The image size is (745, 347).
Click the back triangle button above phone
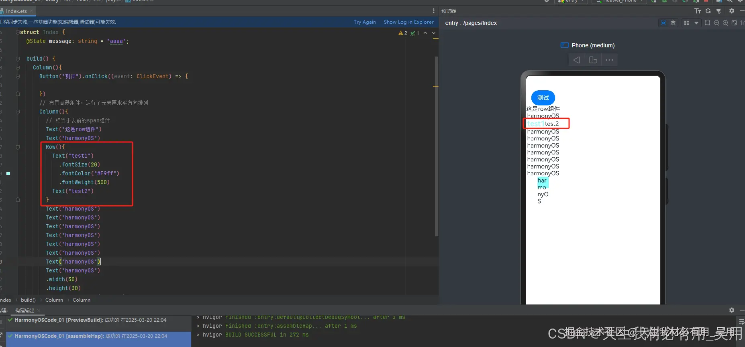[x=577, y=60]
